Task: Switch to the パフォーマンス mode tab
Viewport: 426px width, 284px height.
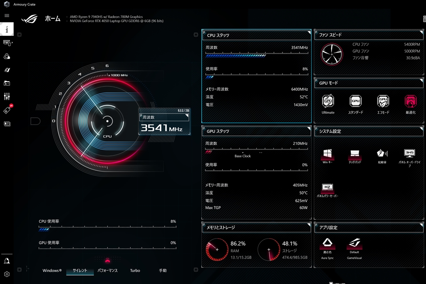Action: [x=108, y=271]
